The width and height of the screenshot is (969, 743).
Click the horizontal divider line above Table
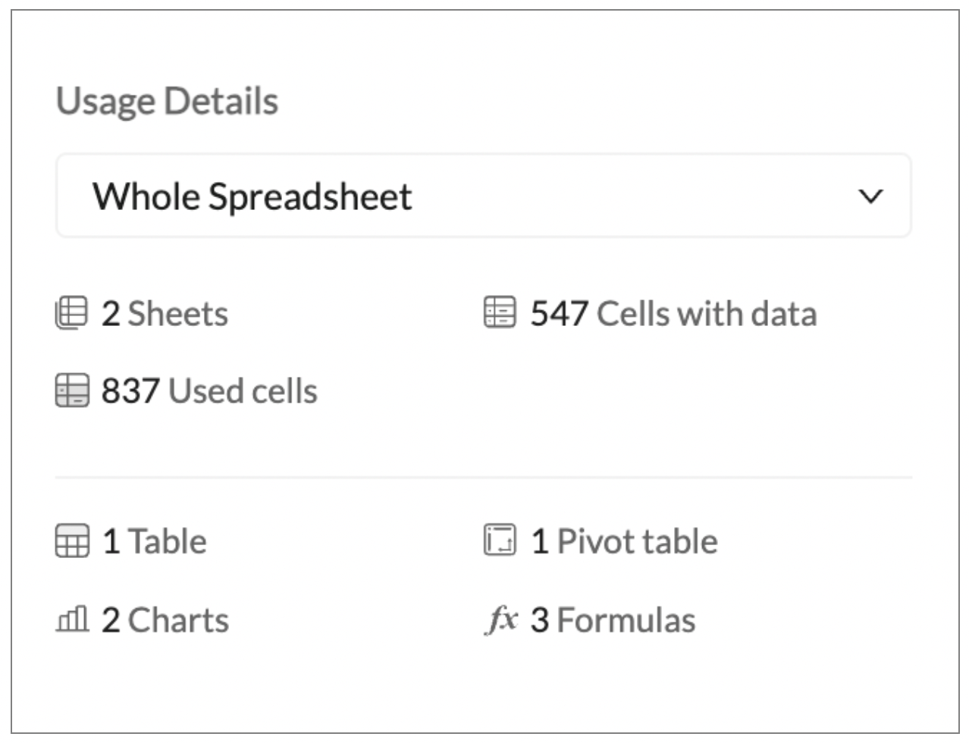click(483, 478)
